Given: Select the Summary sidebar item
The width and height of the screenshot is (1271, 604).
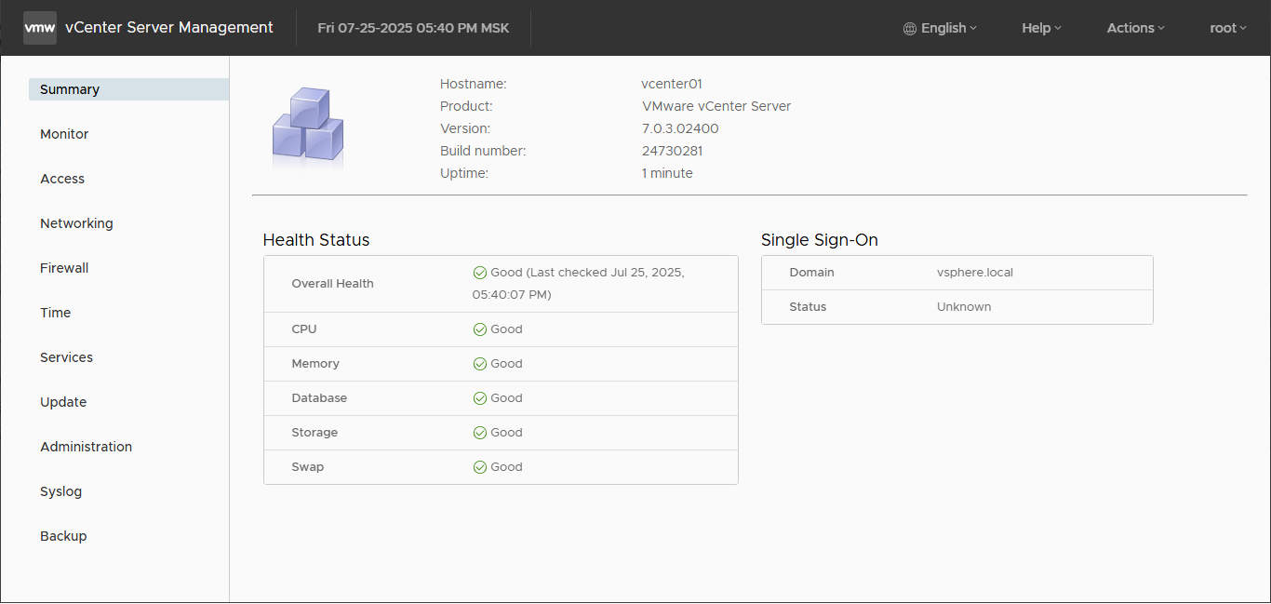Looking at the screenshot, I should (x=128, y=89).
